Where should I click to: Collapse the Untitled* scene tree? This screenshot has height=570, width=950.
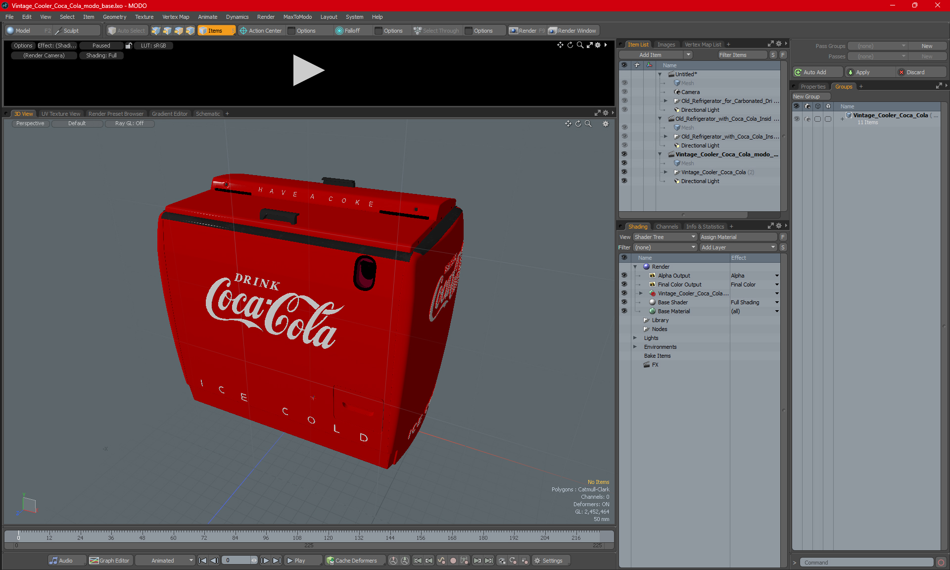[660, 74]
